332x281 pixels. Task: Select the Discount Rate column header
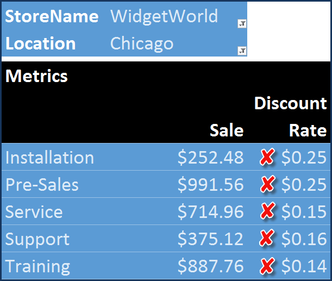click(291, 117)
